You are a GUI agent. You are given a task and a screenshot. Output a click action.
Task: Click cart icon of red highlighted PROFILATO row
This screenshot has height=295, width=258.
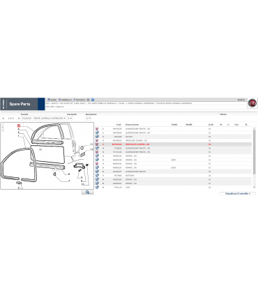pos(97,144)
